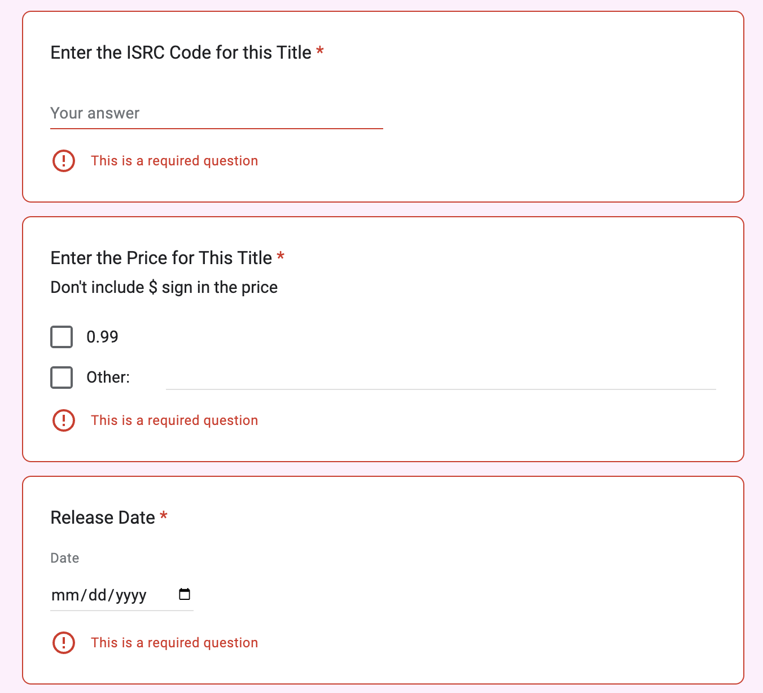
Task: Click the Price question error warning icon
Action: click(64, 420)
